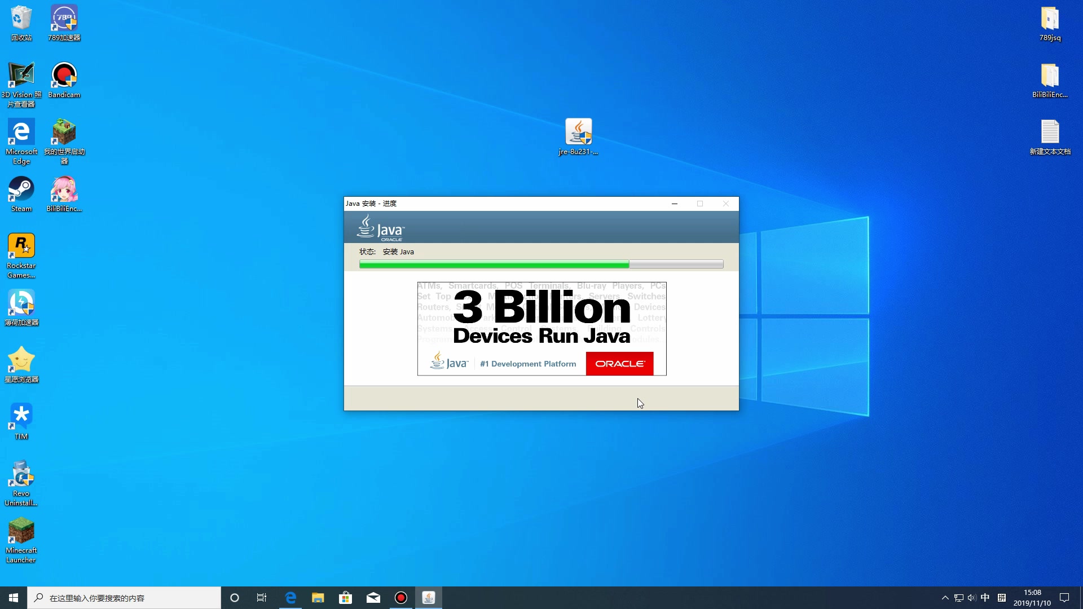Screen dimensions: 1083x609
Task: Open the network status tray icon
Action: click(959, 598)
